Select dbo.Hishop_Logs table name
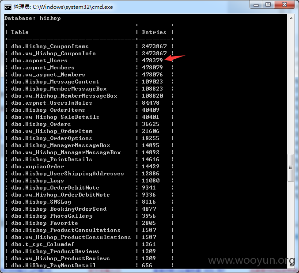Screen dimensions: 299x273 click(38, 181)
